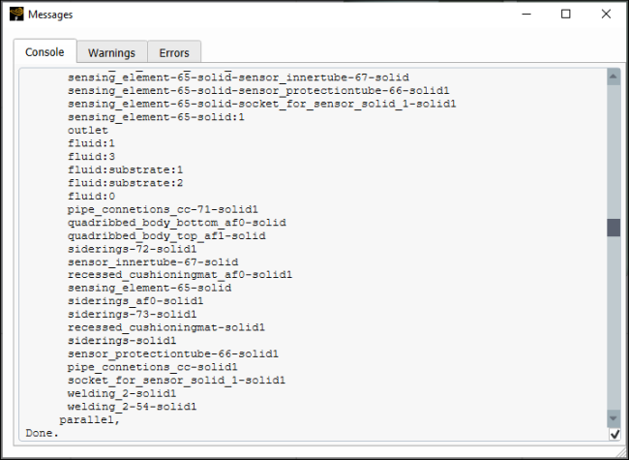629x460 pixels.
Task: Click the 'parallel,' line
Action: tap(89, 420)
